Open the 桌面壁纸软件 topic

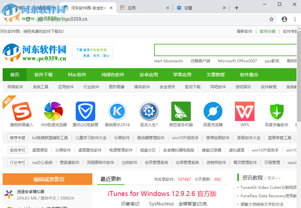(90, 150)
